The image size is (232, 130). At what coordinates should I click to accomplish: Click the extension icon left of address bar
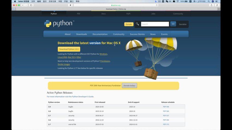[70, 5]
